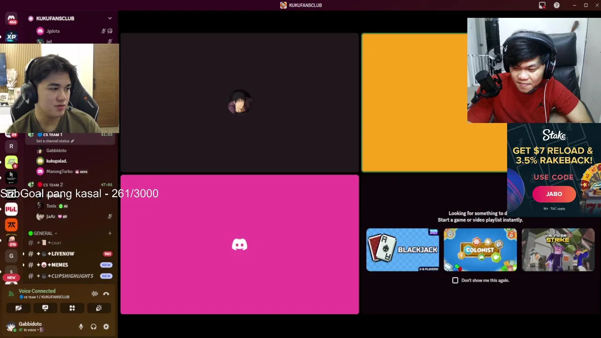Share your screen button

[x=45, y=308]
